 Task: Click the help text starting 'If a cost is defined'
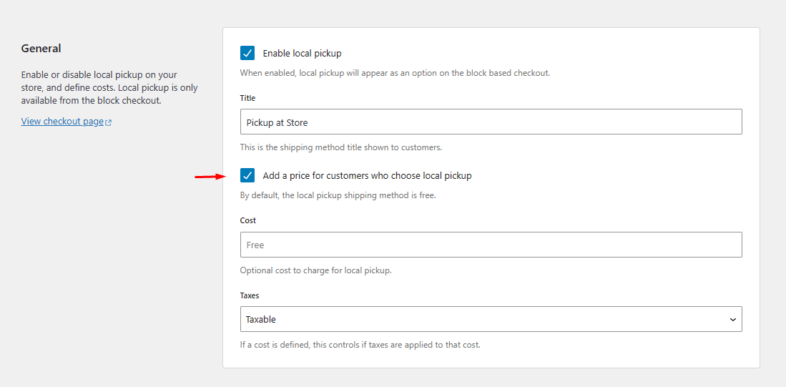[x=360, y=345]
